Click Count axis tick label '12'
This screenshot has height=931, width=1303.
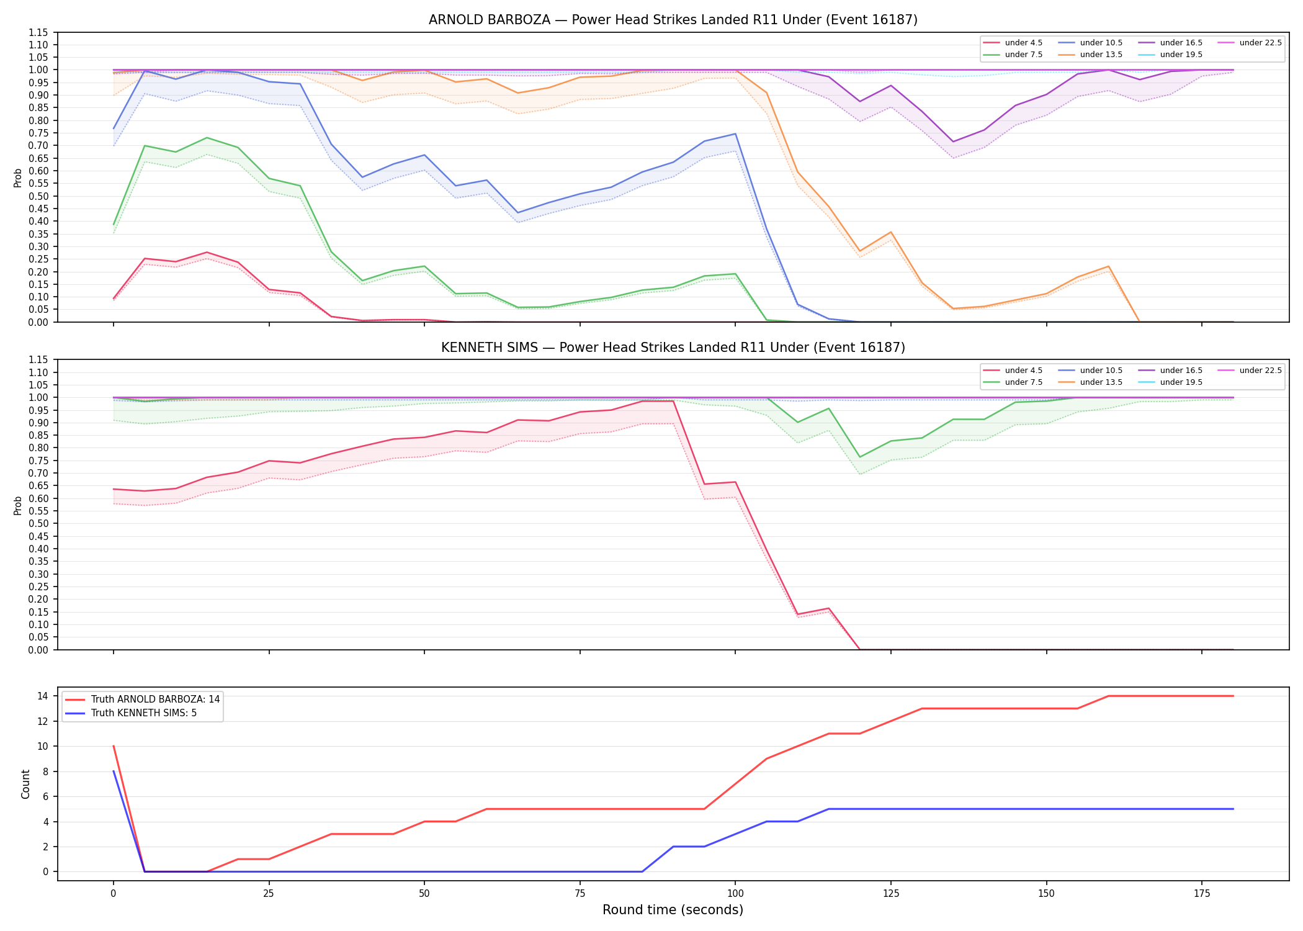coord(42,721)
